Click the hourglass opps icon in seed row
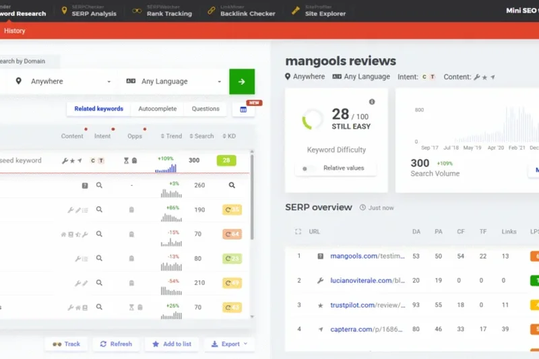The height and width of the screenshot is (359, 539). point(126,160)
